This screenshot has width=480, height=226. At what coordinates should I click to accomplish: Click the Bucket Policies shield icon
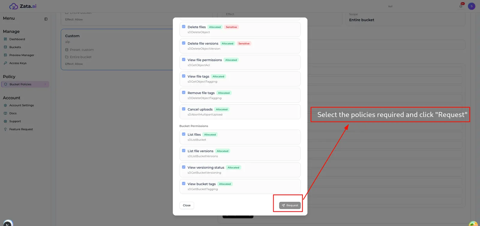pyautogui.click(x=6, y=84)
